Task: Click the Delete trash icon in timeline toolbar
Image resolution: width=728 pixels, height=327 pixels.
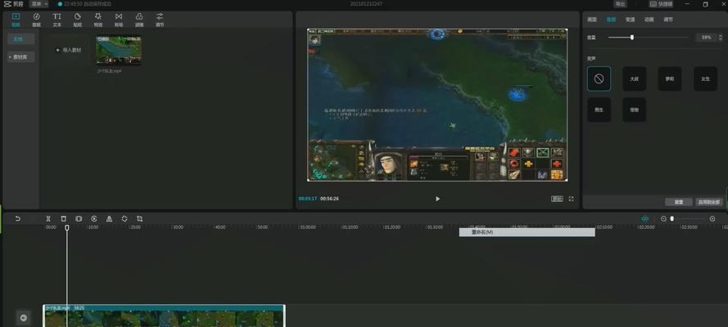Action: point(64,218)
